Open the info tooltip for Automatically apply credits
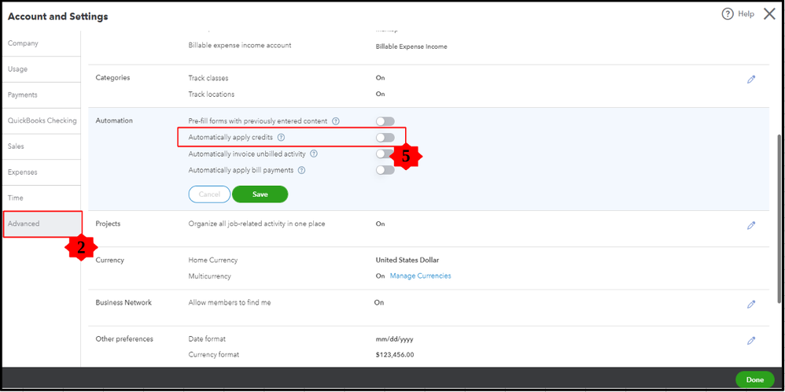The image size is (785, 392). 281,137
